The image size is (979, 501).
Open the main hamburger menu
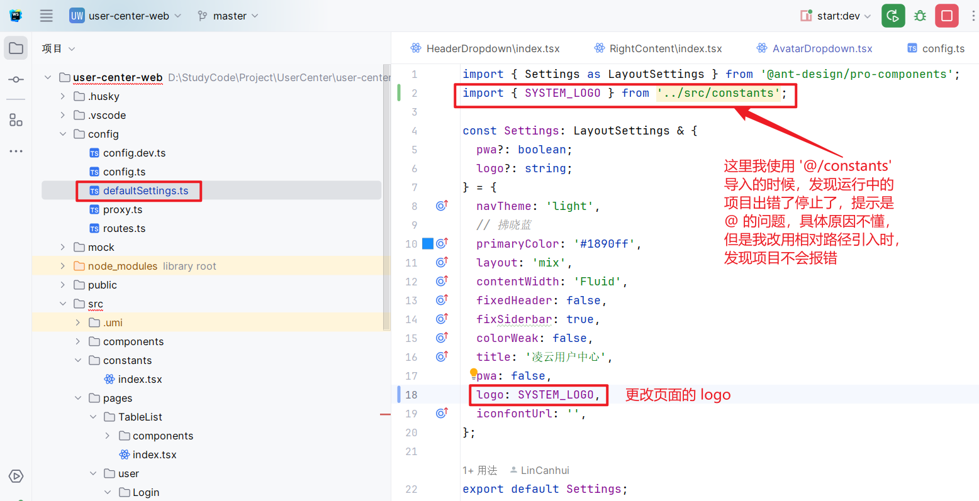coord(47,16)
